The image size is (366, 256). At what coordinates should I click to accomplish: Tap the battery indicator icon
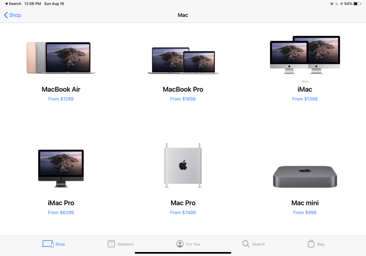click(358, 4)
